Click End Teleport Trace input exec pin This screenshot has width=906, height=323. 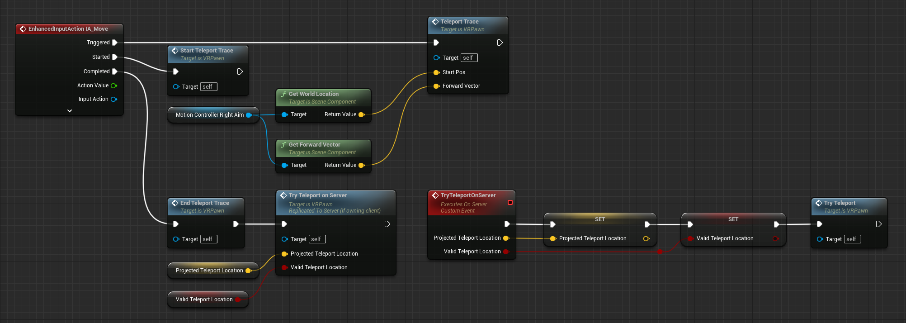pyautogui.click(x=176, y=224)
